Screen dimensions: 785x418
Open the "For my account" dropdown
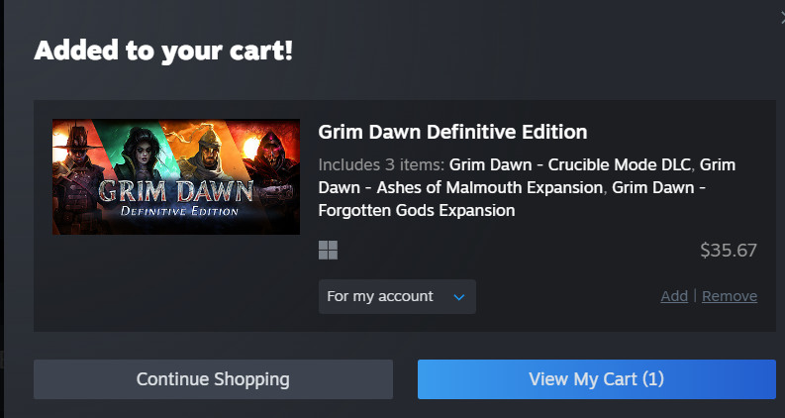(396, 297)
